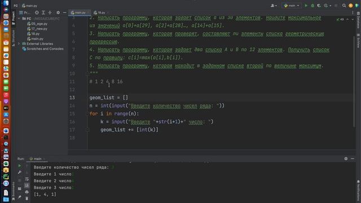Image resolution: width=361 pixels, height=203 pixels.
Task: Hide the Project tool window with minus icon
Action: pos(64,12)
